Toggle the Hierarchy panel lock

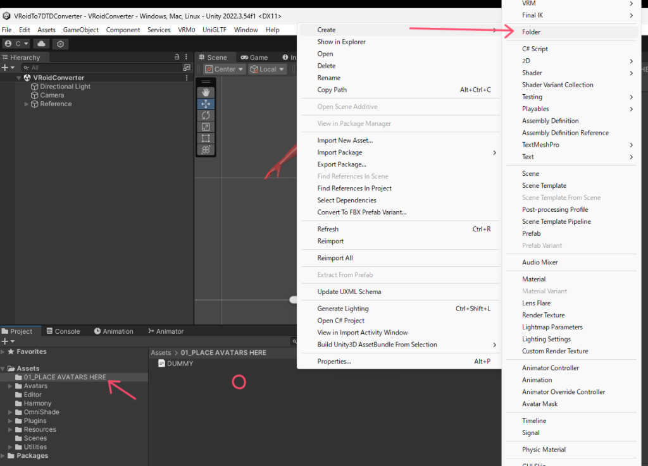click(177, 57)
